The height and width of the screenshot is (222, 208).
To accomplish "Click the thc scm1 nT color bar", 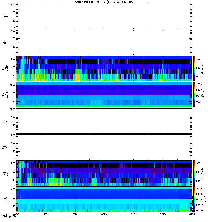I will 194,199.
